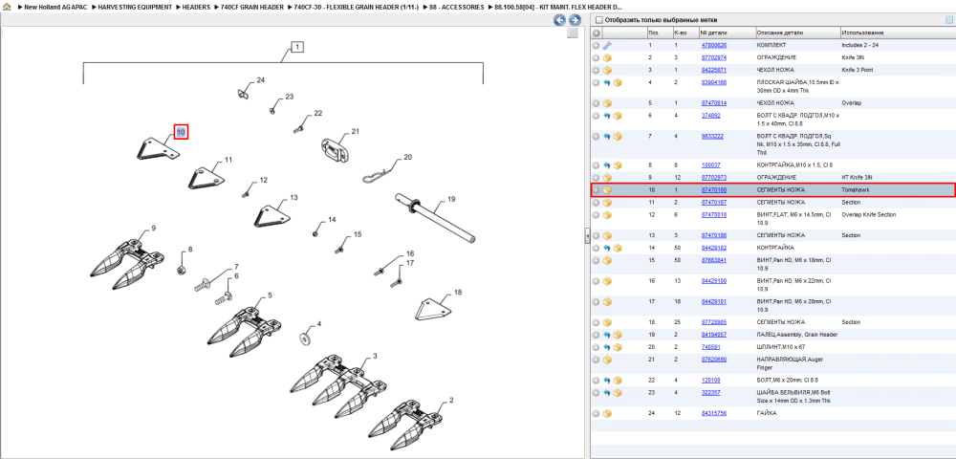
Task: Open part number 374892 link
Action: 711,115
